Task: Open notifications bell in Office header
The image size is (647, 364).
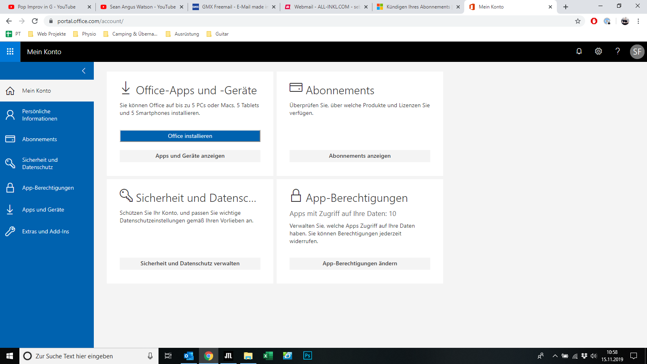Action: point(579,51)
